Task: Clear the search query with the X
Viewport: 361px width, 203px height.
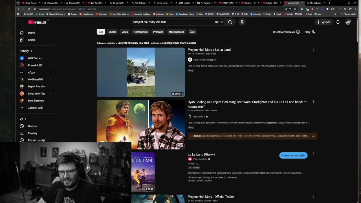Action: (222, 22)
